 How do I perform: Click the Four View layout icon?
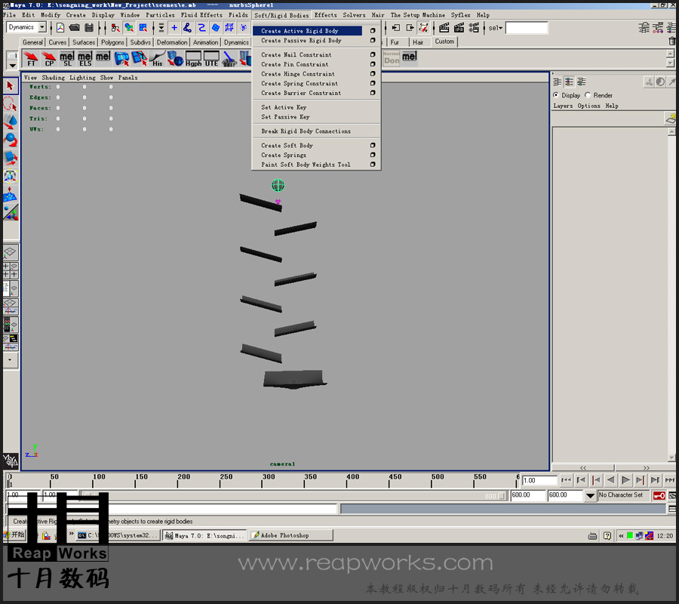pos(11,270)
